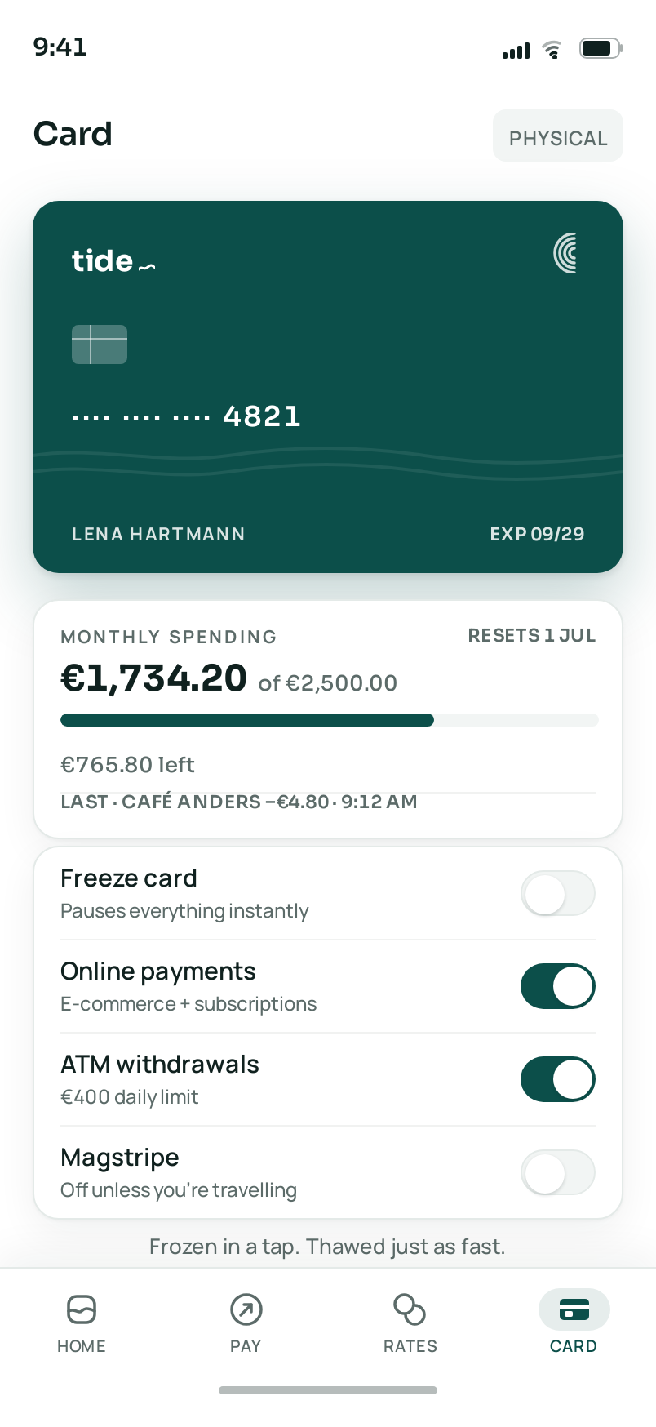Screen dimensions: 656x1427
Task: Tap the €1,734.20 monthly spending amount
Action: coord(153,678)
